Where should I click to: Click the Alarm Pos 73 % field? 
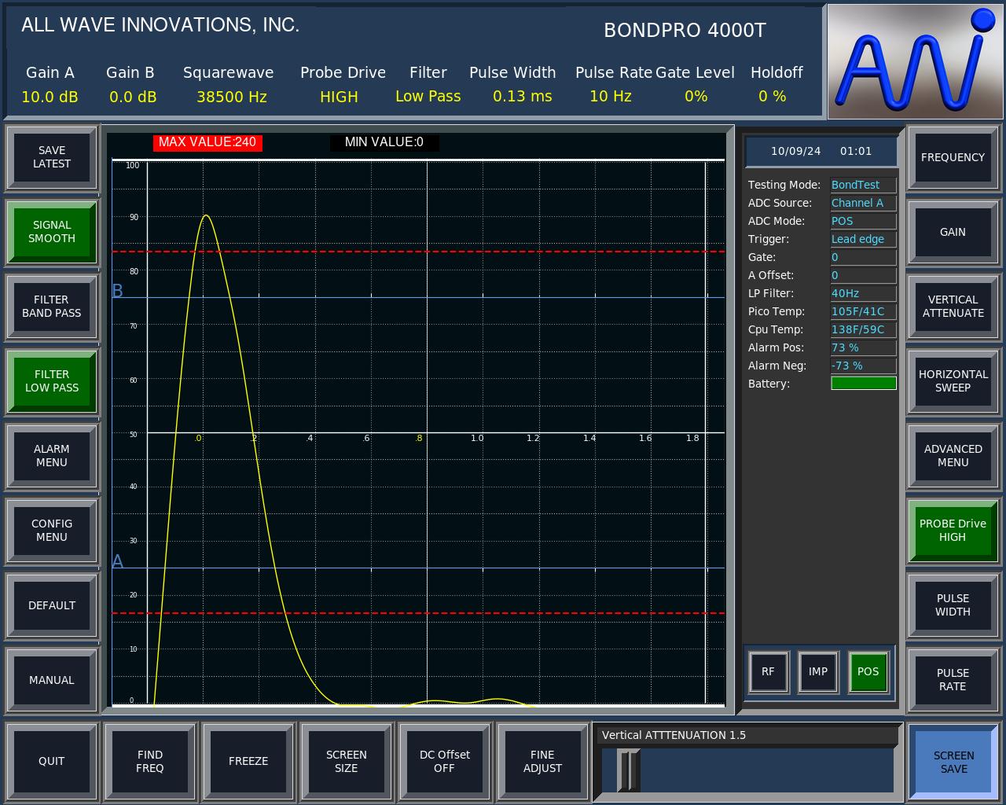(863, 347)
